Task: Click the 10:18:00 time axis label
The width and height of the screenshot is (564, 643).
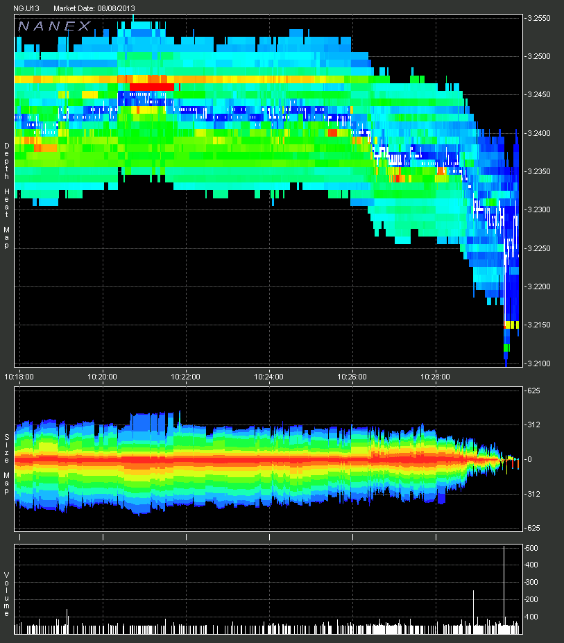Action: [19, 377]
